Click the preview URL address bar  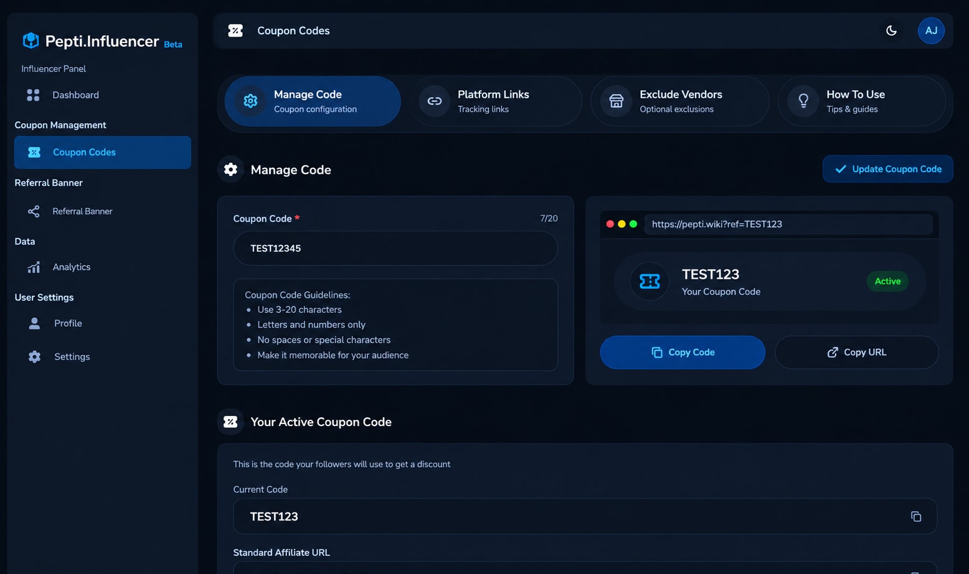788,225
